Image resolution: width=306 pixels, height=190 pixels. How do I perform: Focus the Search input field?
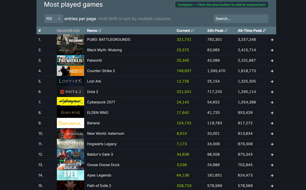pos(241,19)
